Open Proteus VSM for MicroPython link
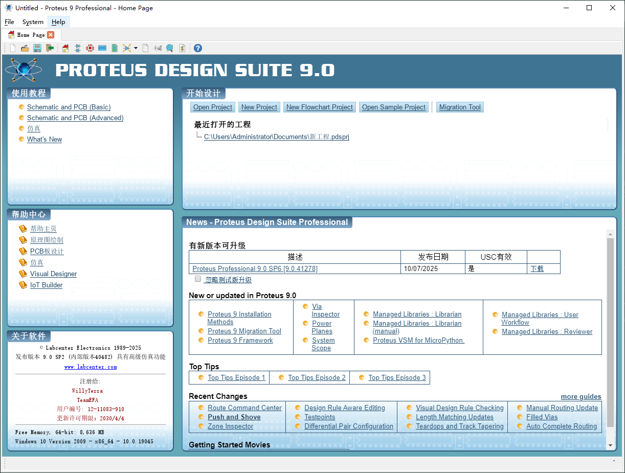Screen dimensions: 625x473 [418, 340]
